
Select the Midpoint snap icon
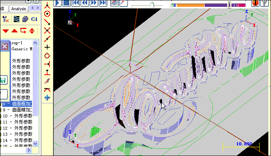tap(47, 39)
